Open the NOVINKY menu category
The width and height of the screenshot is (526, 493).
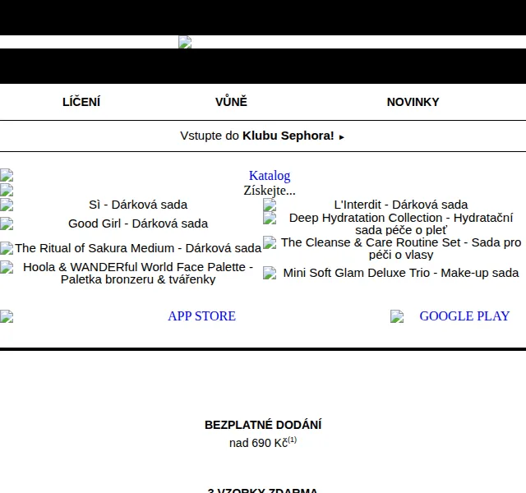[413, 102]
